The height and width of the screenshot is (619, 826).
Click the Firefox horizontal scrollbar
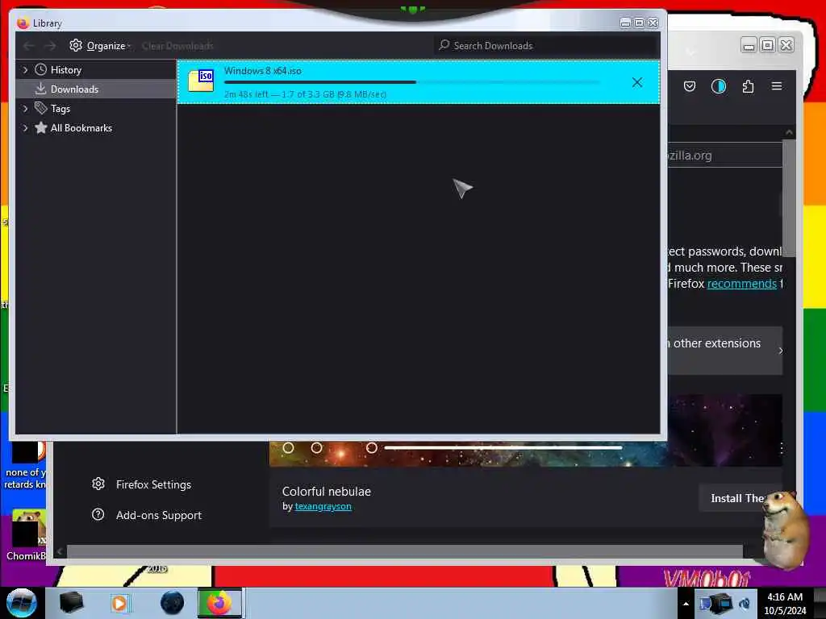click(x=405, y=551)
